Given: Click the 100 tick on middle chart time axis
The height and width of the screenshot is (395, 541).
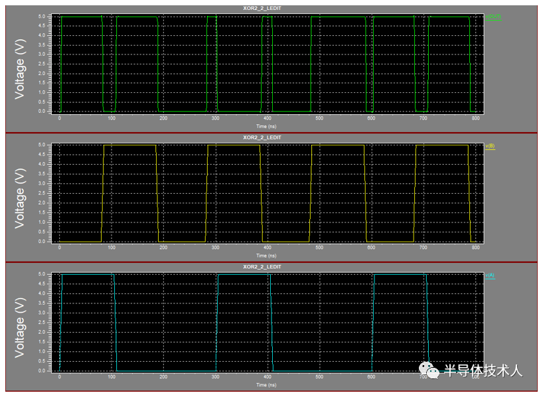Looking at the screenshot, I should coord(112,248).
